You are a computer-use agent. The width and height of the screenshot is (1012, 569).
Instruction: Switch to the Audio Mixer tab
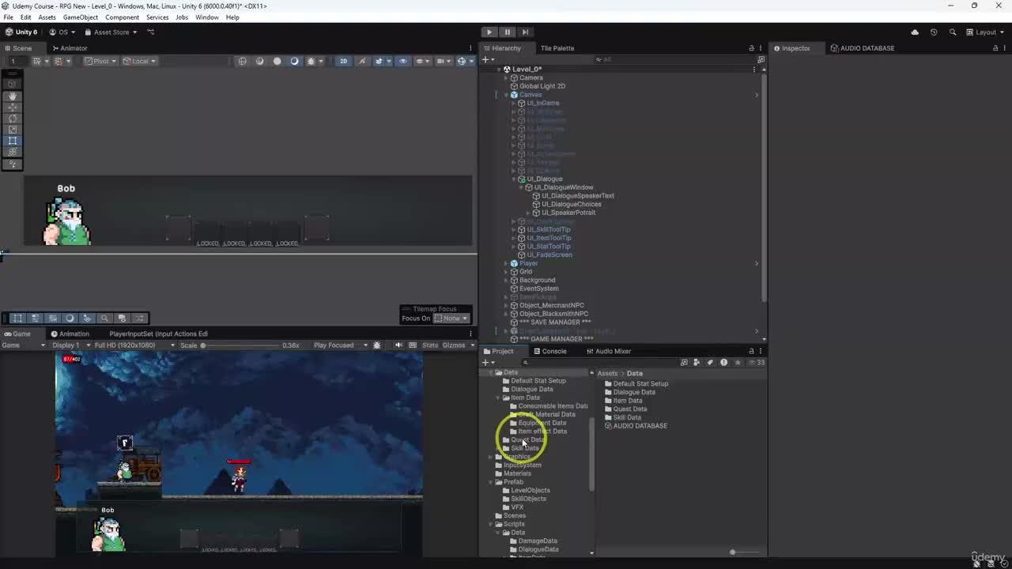609,352
